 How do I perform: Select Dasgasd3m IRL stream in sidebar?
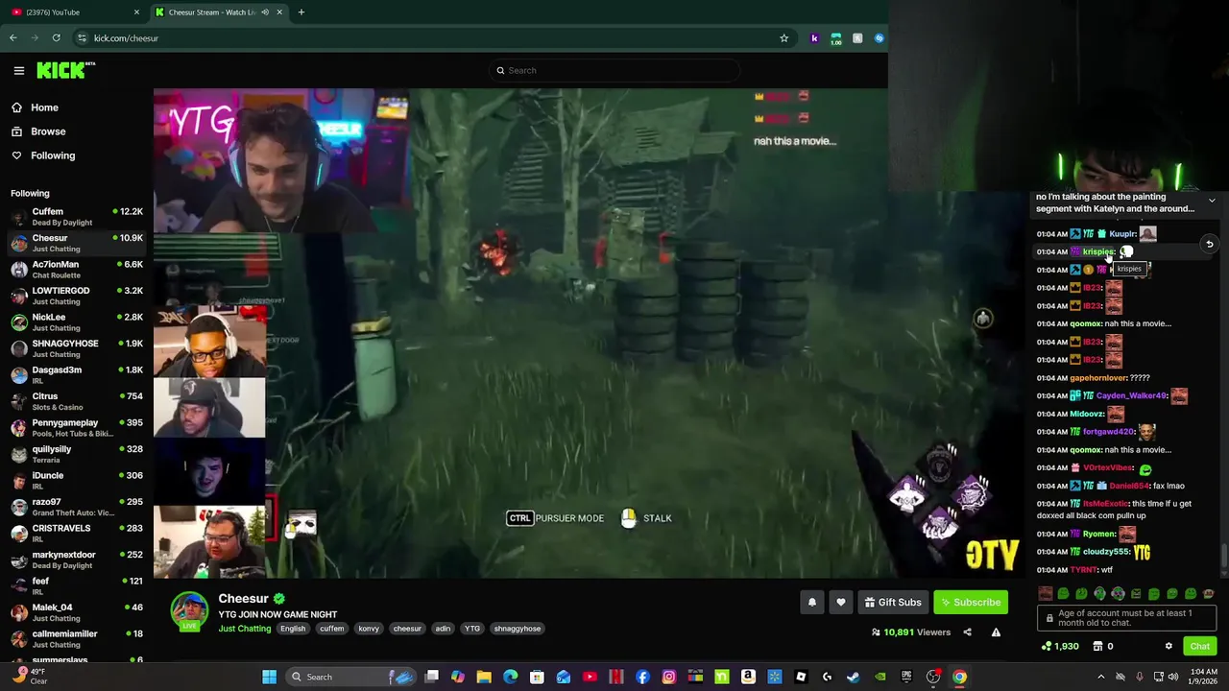(77, 375)
